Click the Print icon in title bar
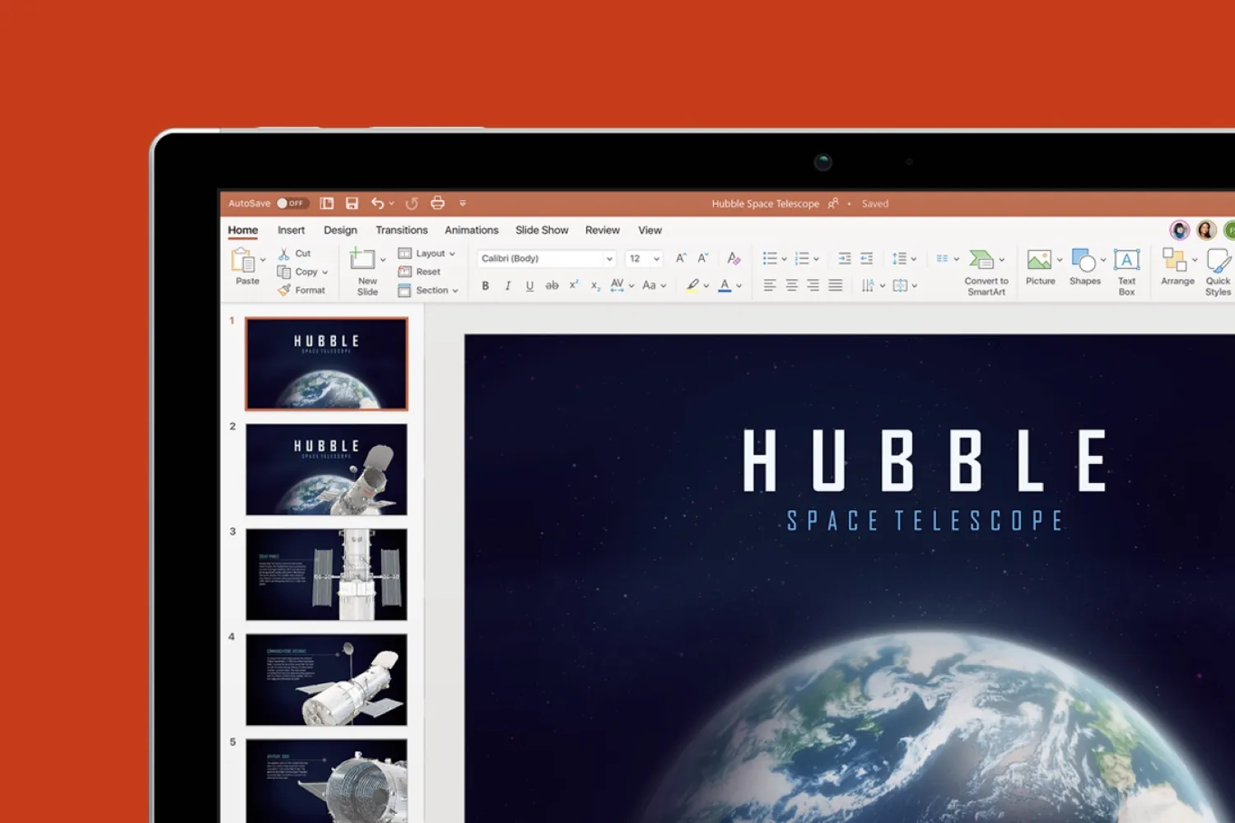This screenshot has width=1235, height=823. pyautogui.click(x=438, y=202)
